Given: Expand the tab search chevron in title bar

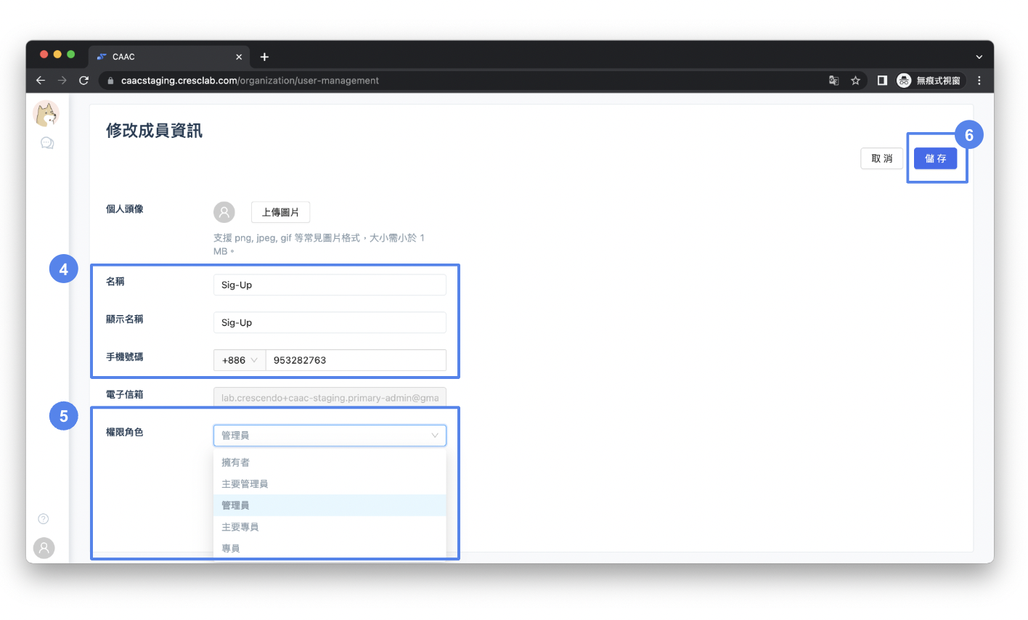Looking at the screenshot, I should tap(979, 57).
